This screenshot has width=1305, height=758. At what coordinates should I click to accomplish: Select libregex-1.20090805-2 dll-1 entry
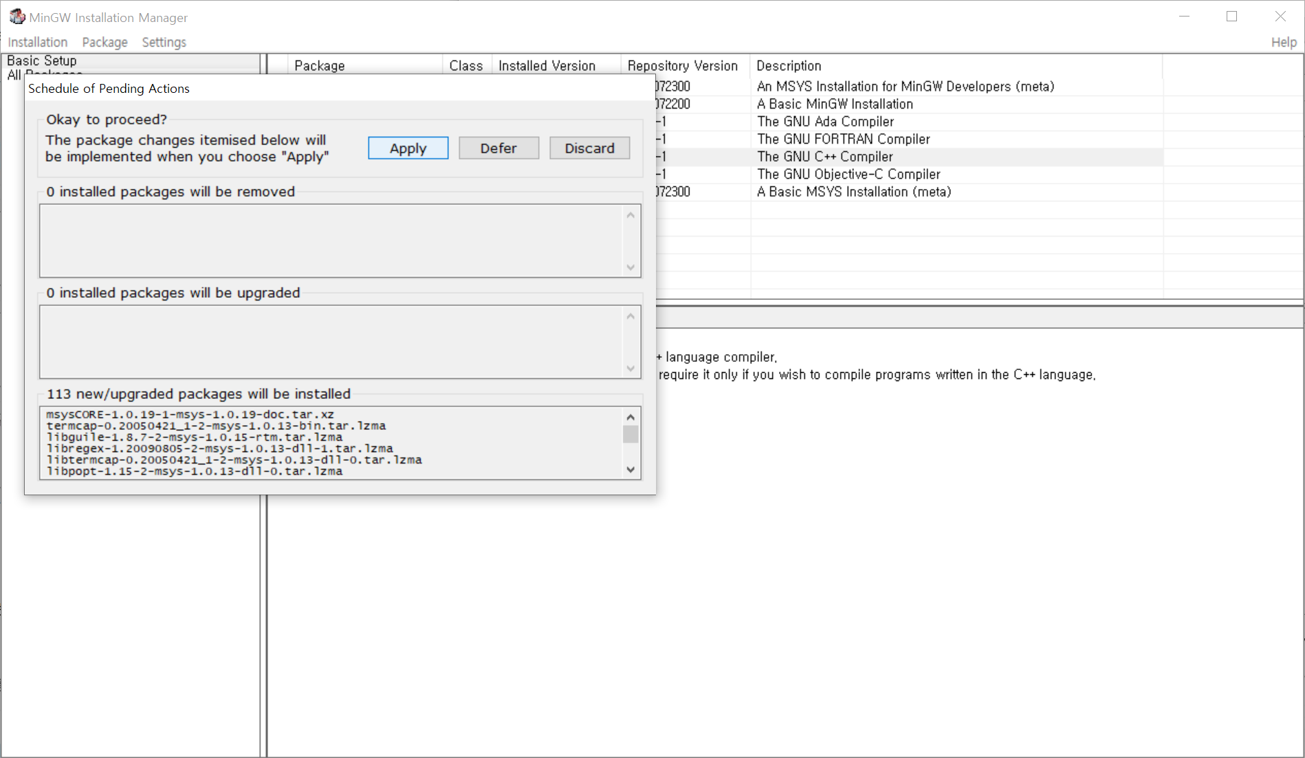point(220,448)
